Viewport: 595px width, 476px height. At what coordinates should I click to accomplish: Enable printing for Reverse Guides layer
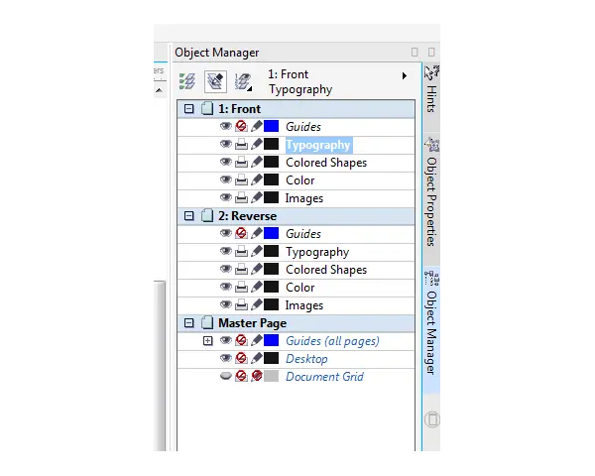(241, 233)
